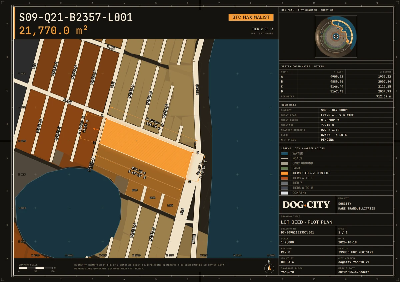The height and width of the screenshot is (282, 400).
Task: Click the COMPANY legend swatch
Action: coord(284,193)
